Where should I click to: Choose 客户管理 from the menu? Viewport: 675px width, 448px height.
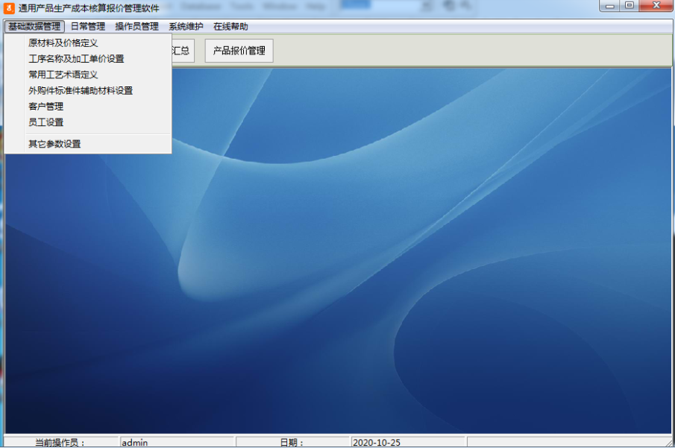[x=88, y=107]
